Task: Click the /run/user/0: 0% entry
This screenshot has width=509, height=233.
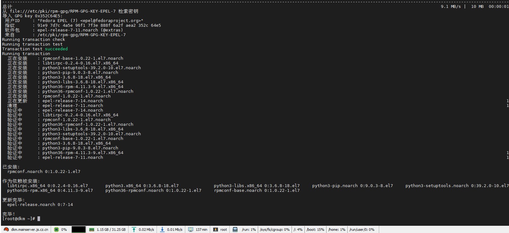Action: point(362,230)
